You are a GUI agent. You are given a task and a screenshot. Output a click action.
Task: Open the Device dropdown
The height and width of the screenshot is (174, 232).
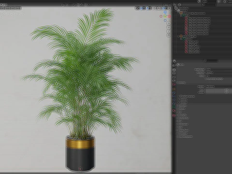tap(218, 76)
